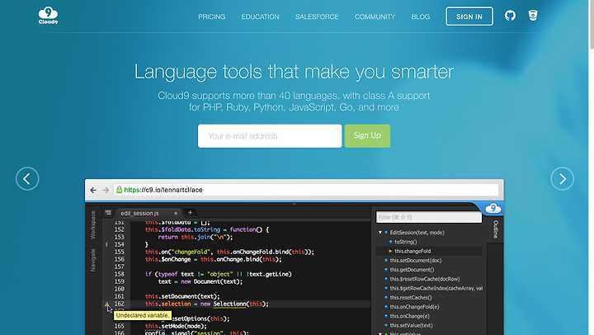The width and height of the screenshot is (594, 335).
Task: Click line number 161 in gutter
Action: point(119,296)
